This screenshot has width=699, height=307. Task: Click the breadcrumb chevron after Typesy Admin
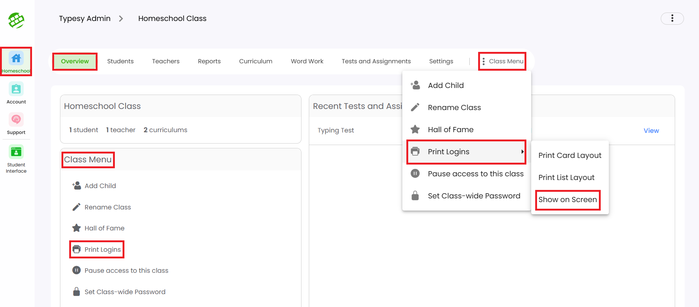pyautogui.click(x=121, y=19)
